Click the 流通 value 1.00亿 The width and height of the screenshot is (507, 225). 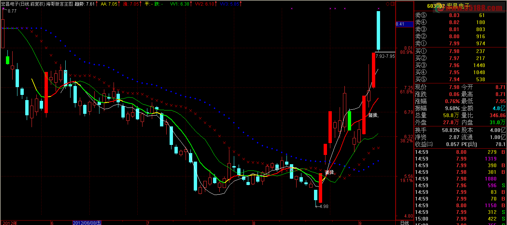coord(498,137)
